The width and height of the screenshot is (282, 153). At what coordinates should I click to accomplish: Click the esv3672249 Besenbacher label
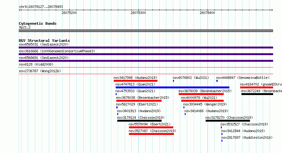click(262, 91)
